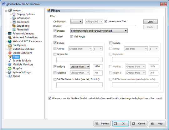169x130 pixels.
Task: Click the gPhotoShow title bar logo icon
Action: click(x=4, y=4)
